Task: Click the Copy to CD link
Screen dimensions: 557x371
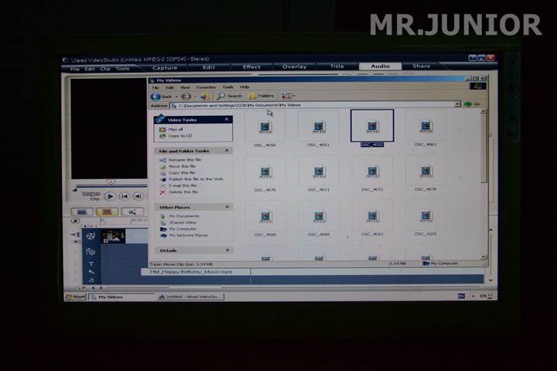Action: click(180, 135)
